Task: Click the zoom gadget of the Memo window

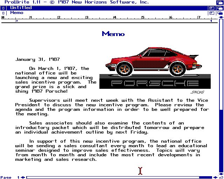Action: tap(212, 13)
